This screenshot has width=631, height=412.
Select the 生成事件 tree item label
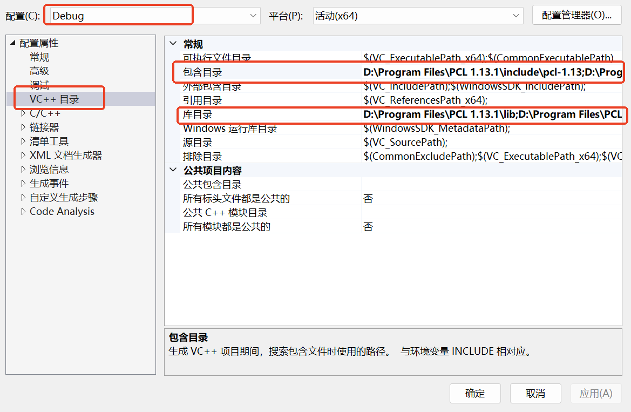click(x=49, y=184)
